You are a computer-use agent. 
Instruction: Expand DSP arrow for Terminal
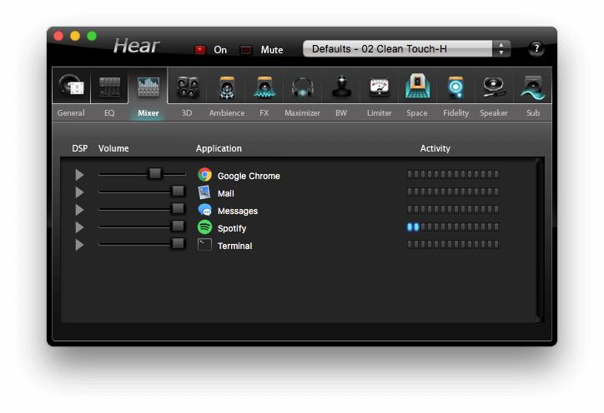point(80,245)
